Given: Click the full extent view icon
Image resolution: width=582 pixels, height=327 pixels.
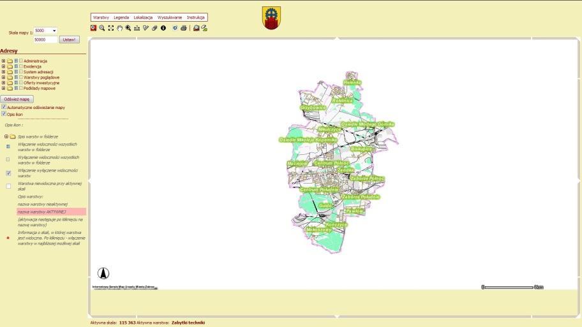Looking at the screenshot, I should point(111,28).
